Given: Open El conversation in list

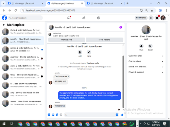Looking at the screenshot, I should (22, 85).
